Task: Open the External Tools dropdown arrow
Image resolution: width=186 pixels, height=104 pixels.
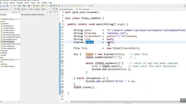Action: 31,6
